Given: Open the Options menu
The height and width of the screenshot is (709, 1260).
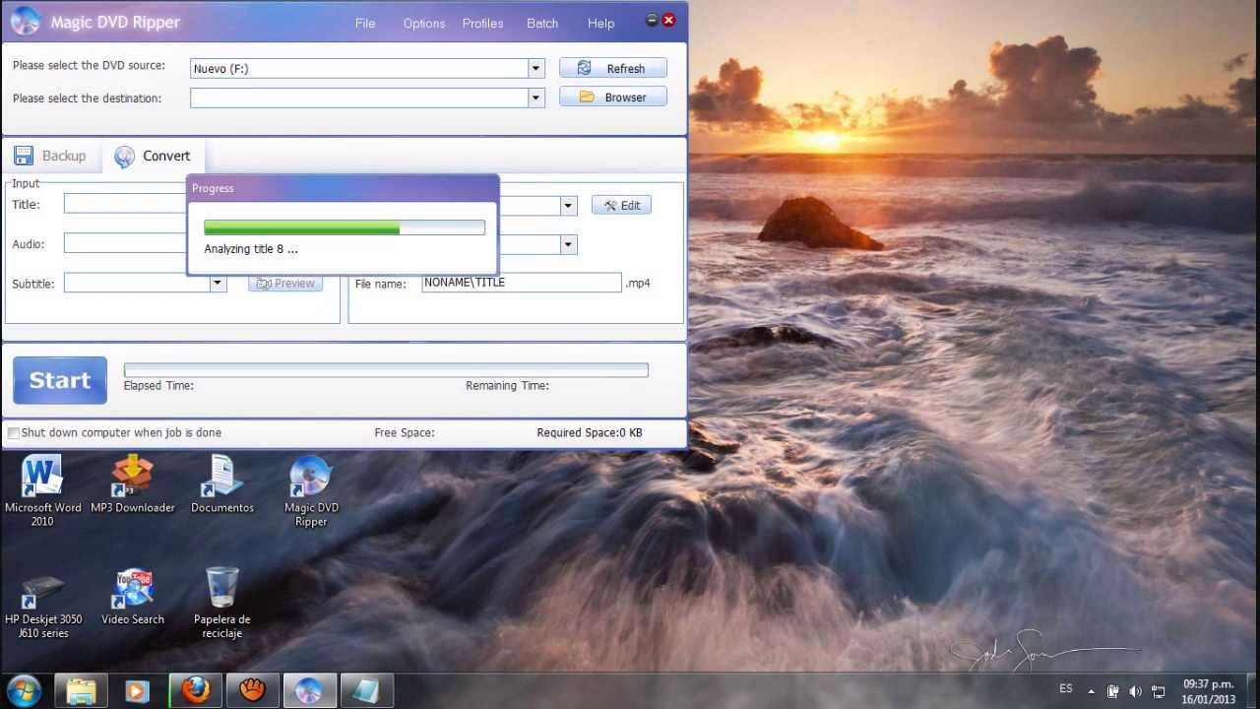Looking at the screenshot, I should coord(424,24).
